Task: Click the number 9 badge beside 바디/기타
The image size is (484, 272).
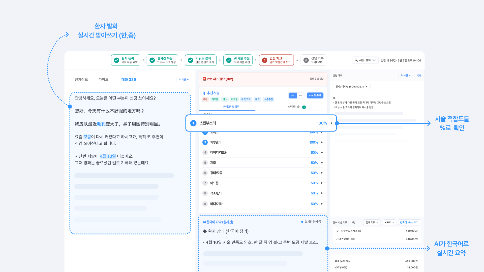Action: [x=205, y=204]
